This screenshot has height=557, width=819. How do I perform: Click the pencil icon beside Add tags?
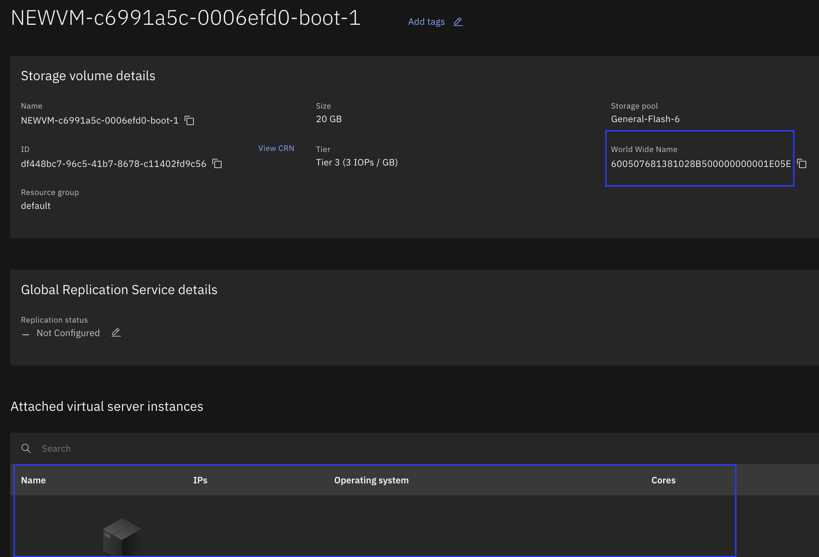point(458,22)
